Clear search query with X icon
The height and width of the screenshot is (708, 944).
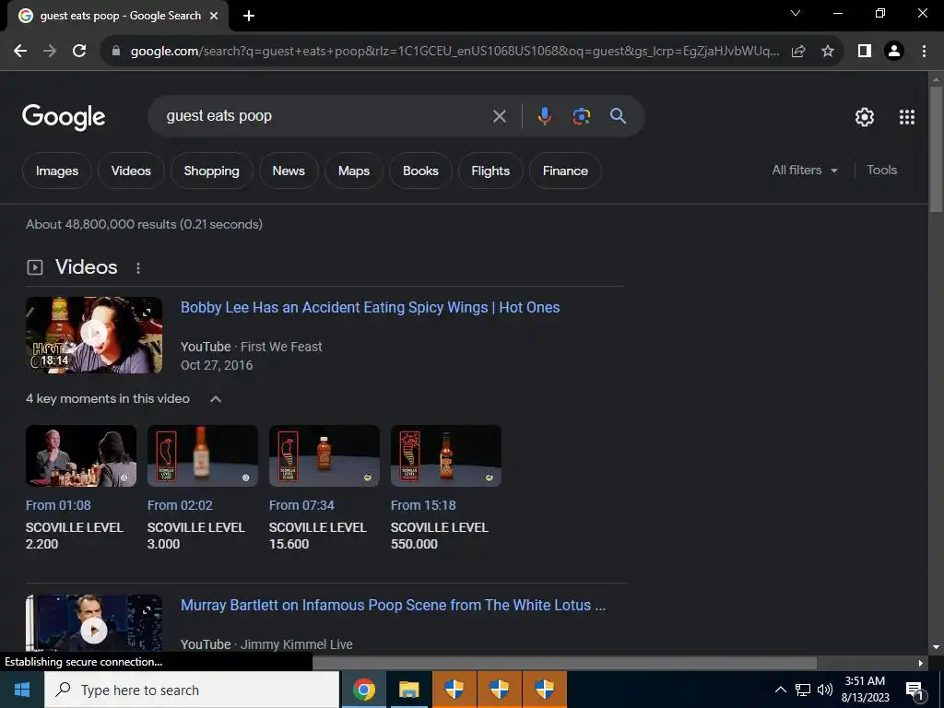[x=500, y=116]
